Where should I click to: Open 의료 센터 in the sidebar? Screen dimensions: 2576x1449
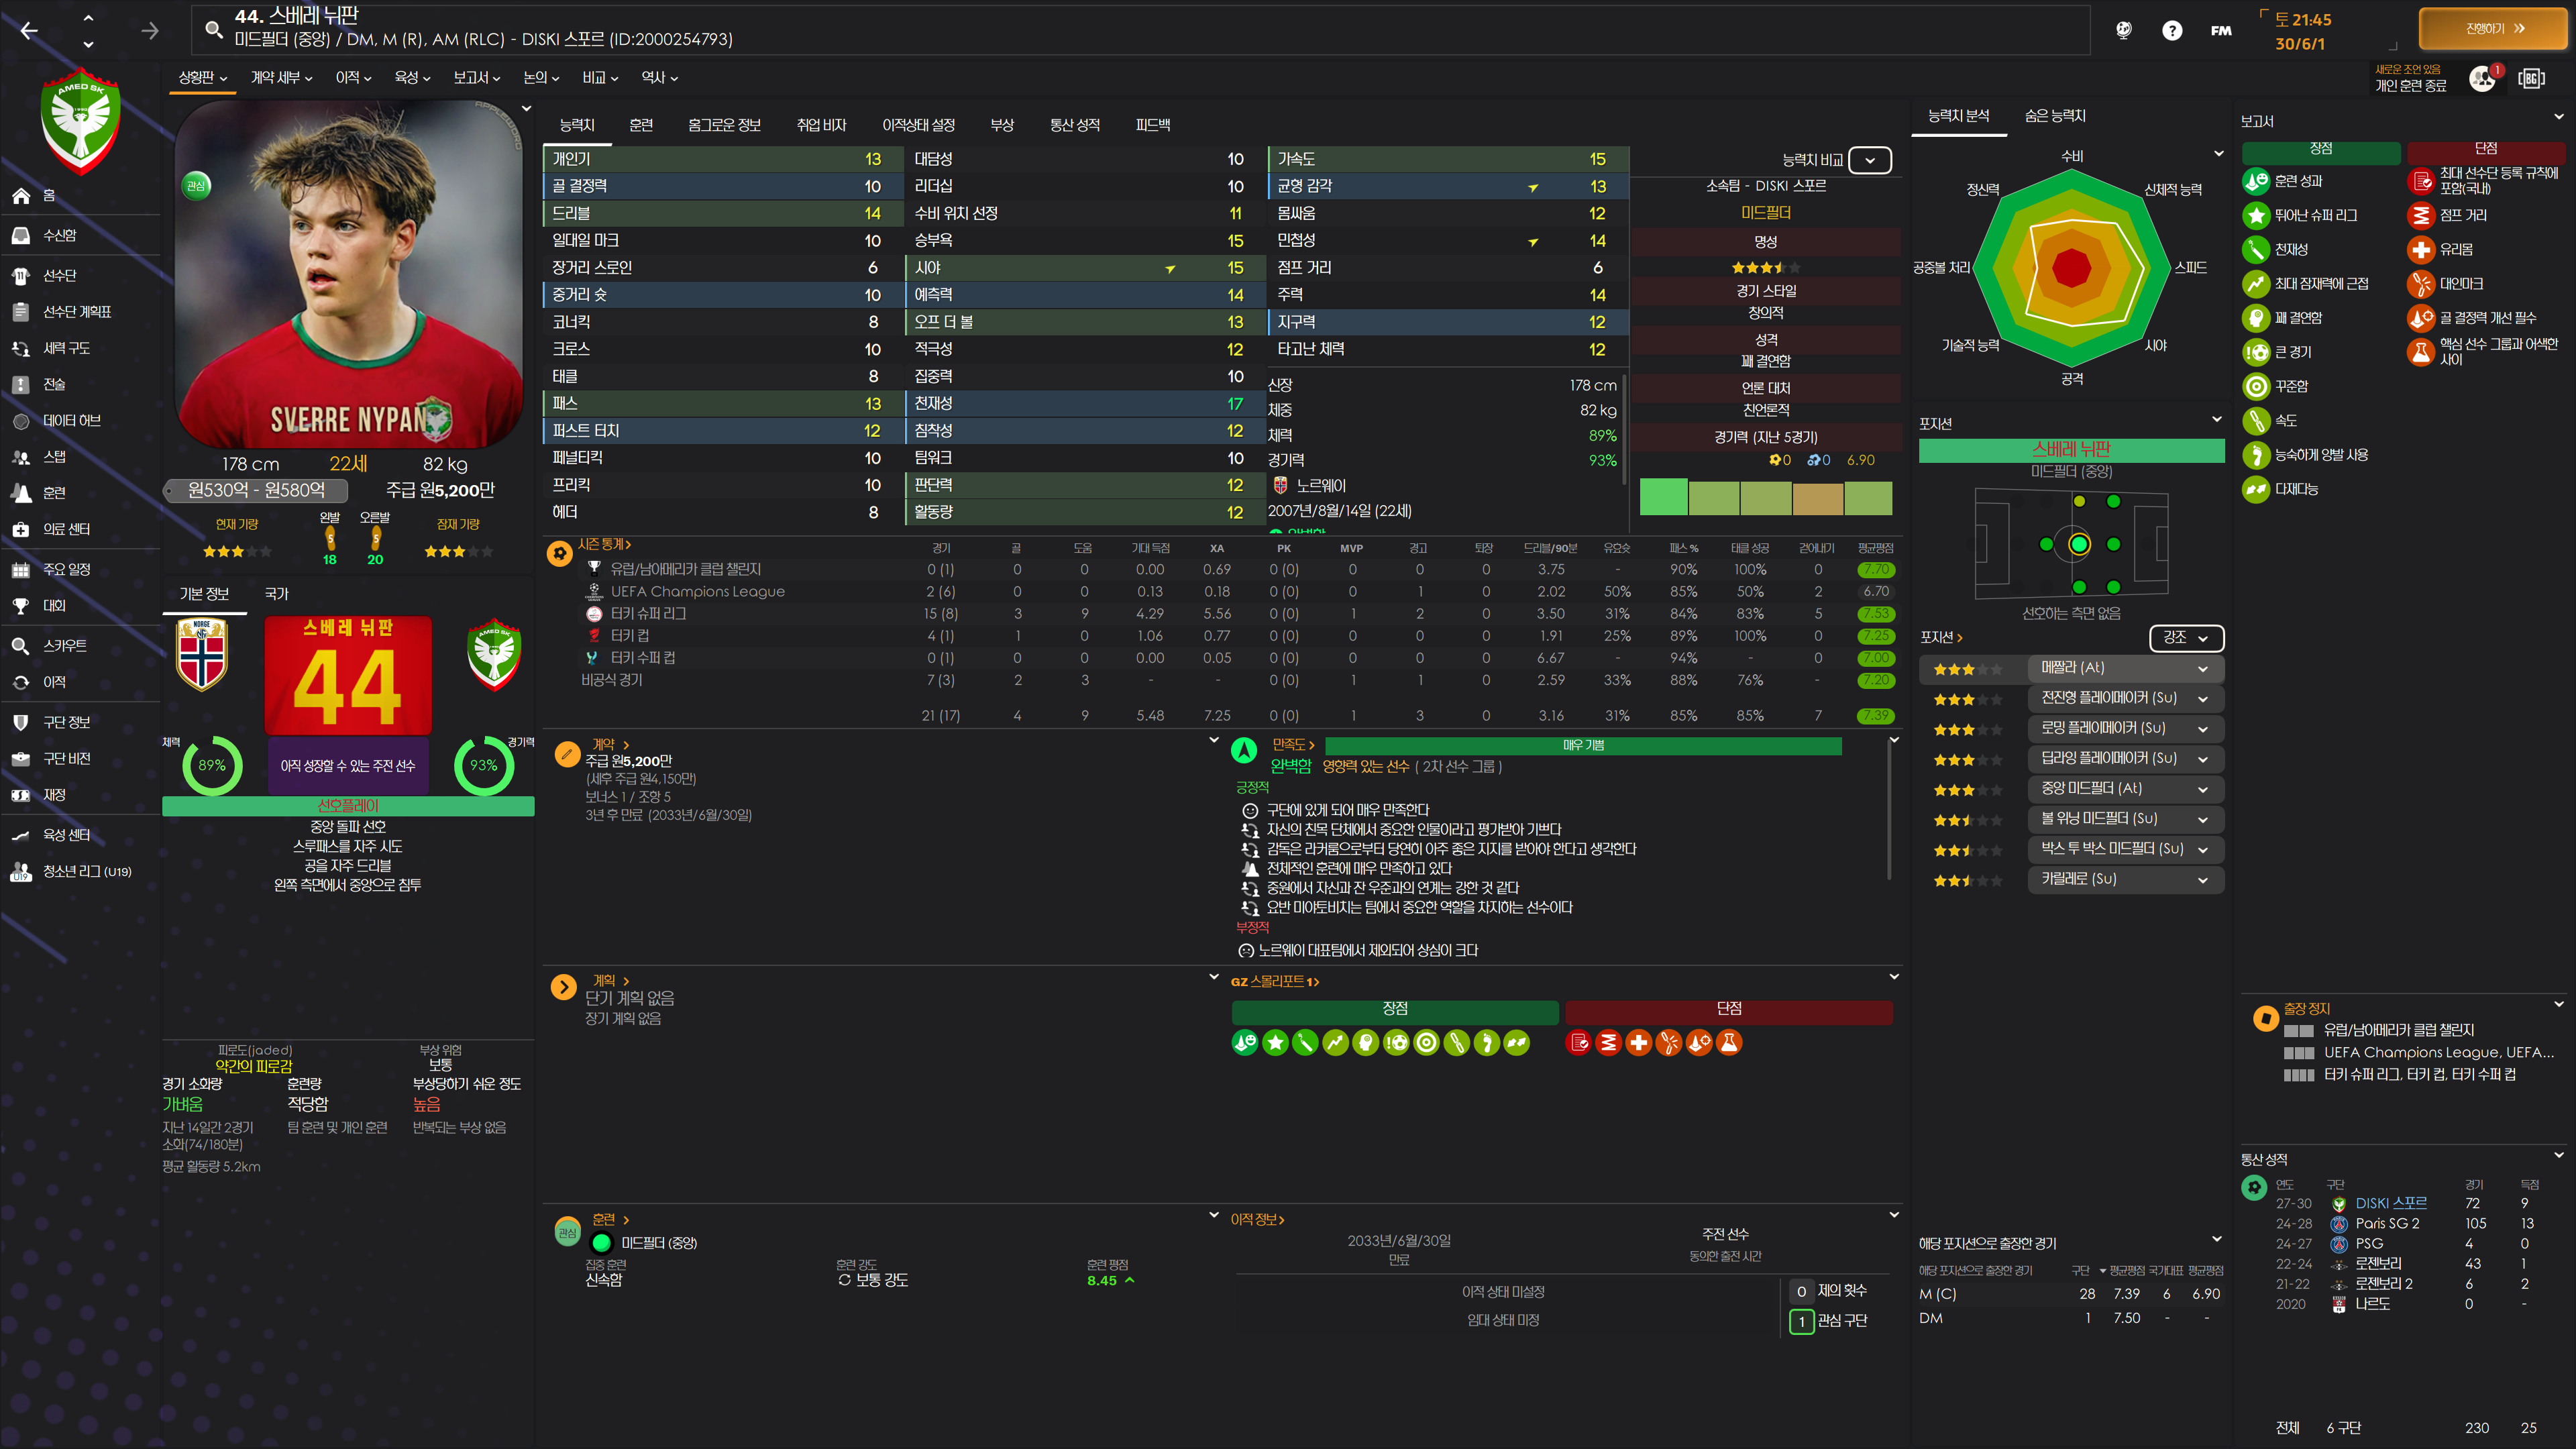(x=66, y=529)
